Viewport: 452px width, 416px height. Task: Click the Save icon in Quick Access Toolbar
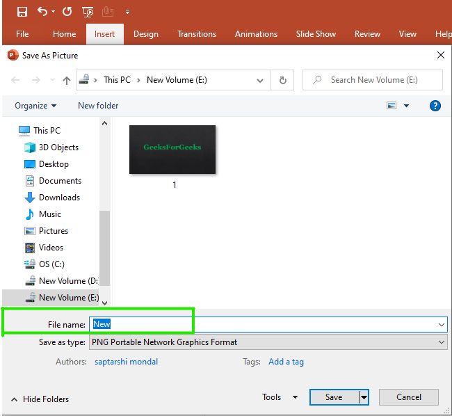coord(22,12)
